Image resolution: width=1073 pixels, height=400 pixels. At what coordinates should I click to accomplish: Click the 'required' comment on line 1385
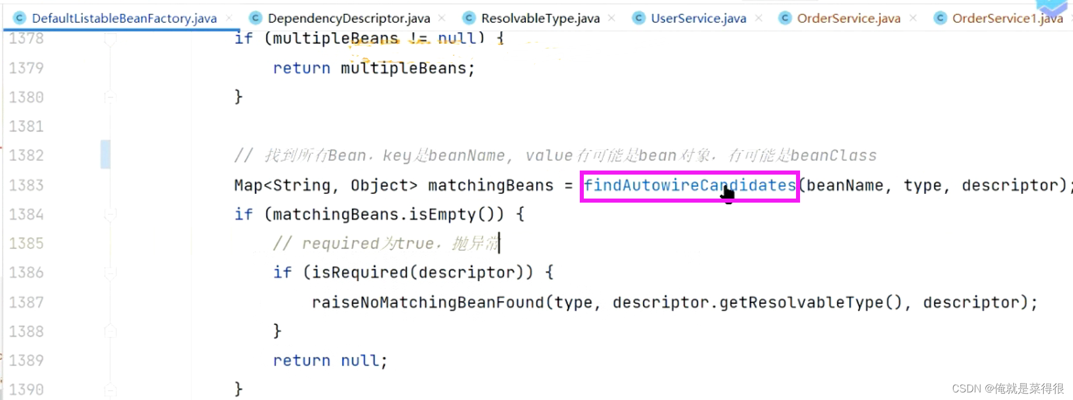[386, 244]
